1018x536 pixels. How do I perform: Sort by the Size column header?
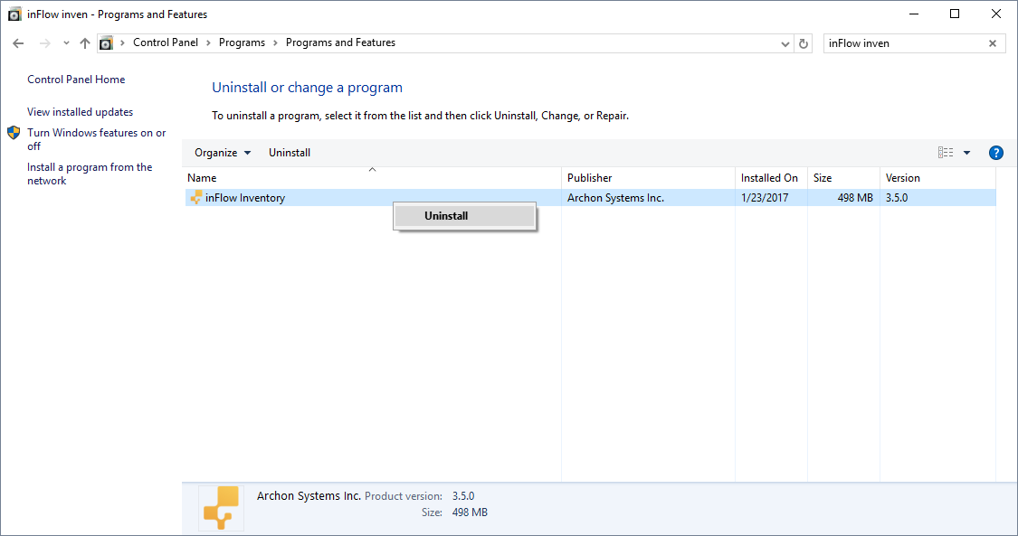pos(843,177)
